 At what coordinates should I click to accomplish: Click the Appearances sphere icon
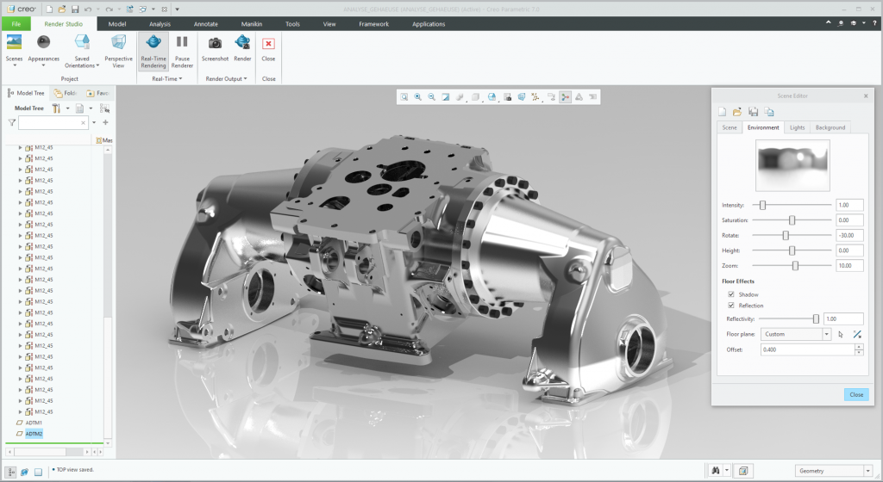point(43,43)
